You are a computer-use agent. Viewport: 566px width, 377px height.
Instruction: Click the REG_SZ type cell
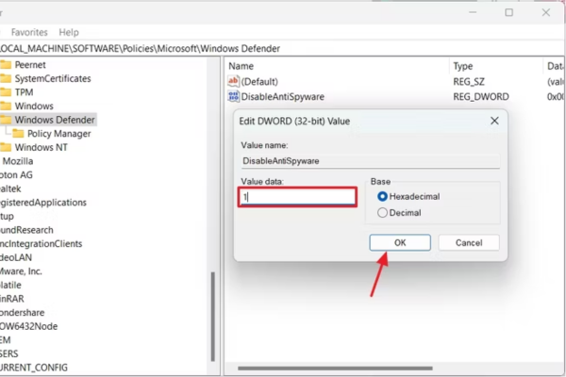tap(469, 82)
